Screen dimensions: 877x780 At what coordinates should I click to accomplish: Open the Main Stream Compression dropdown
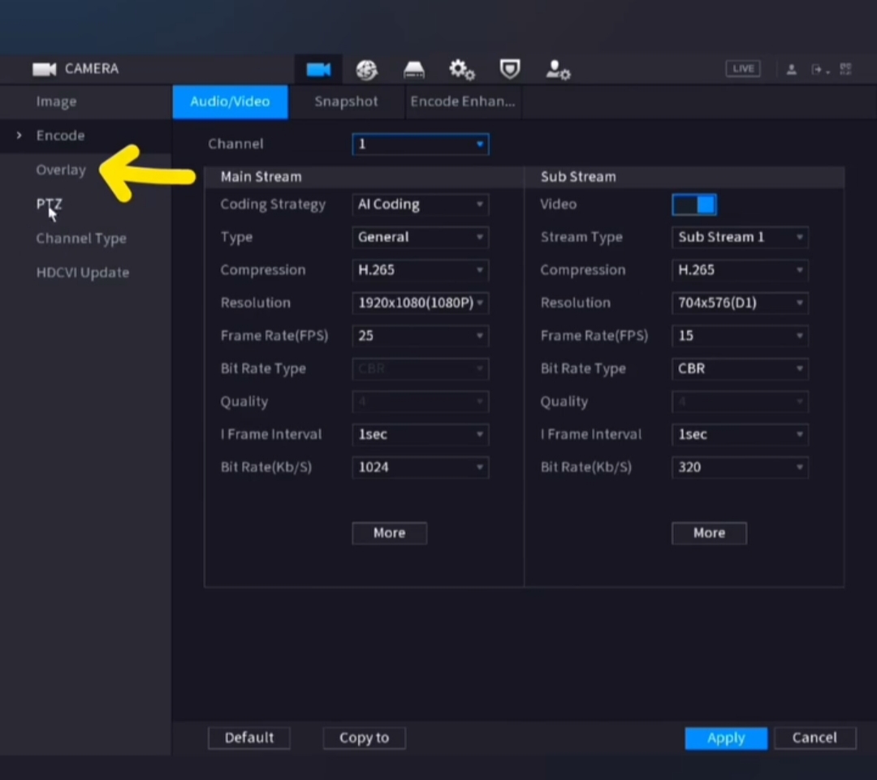coord(421,270)
